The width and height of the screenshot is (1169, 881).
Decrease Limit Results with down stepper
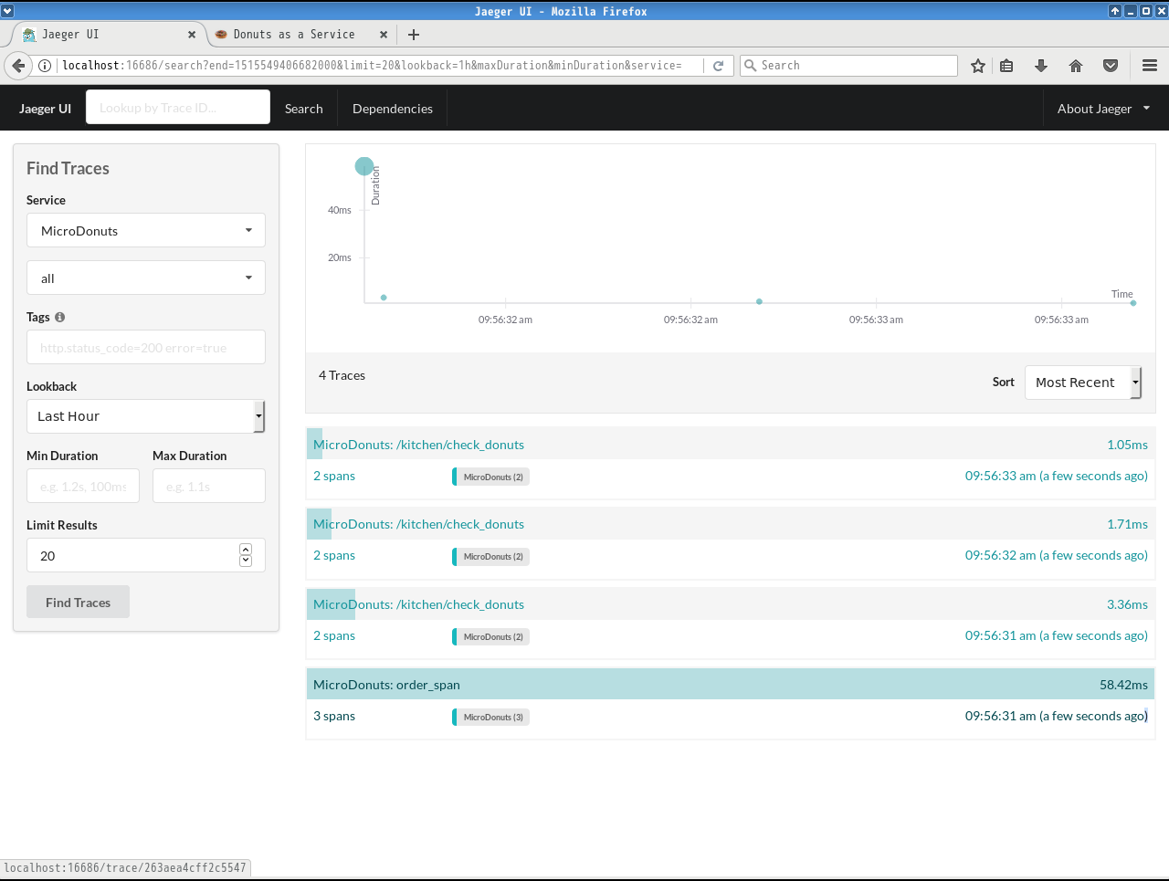[x=246, y=561]
